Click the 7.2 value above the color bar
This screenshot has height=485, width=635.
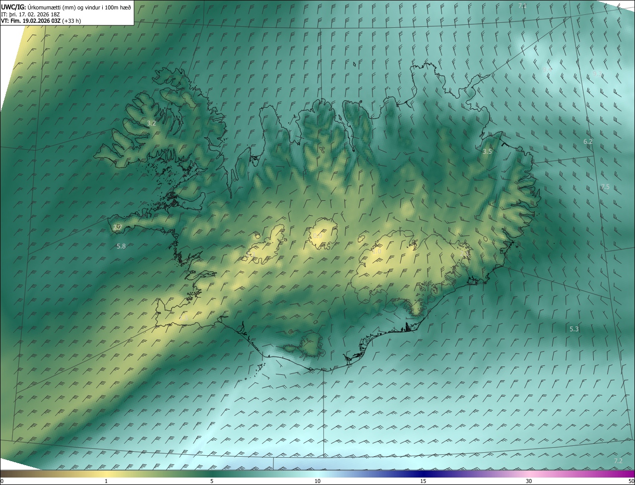pos(618,461)
